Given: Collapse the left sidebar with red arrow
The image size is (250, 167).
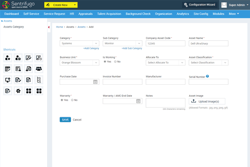Looking at the screenshot, I should point(49,28).
